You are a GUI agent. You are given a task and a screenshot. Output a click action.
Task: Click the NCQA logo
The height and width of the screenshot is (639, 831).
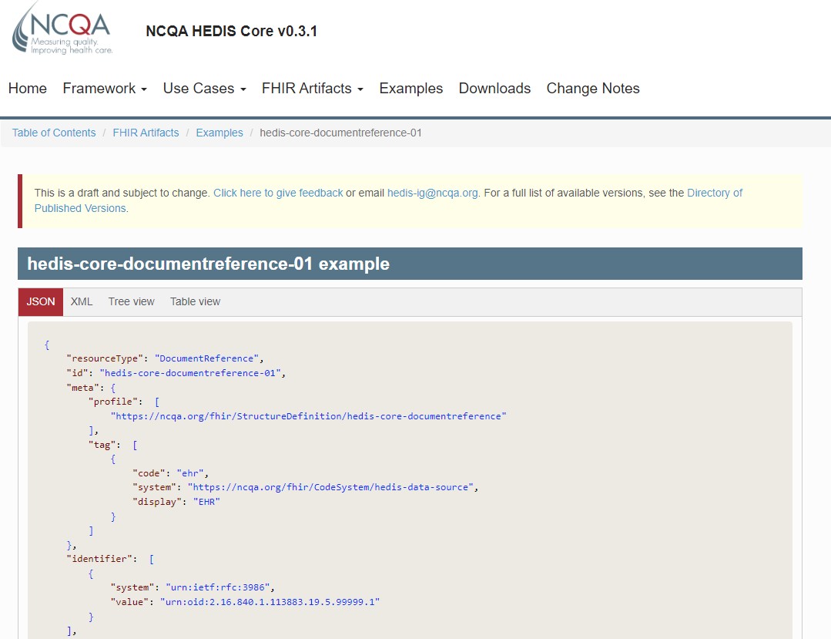point(62,29)
